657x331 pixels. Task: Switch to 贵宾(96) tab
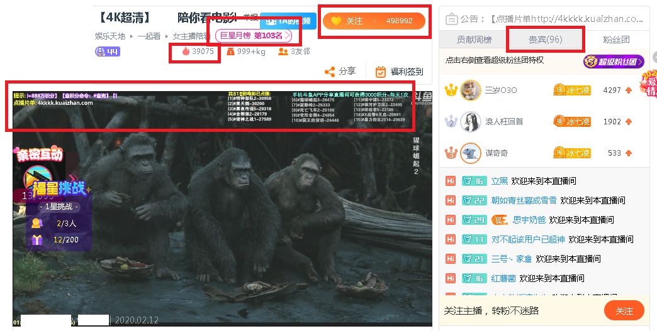pyautogui.click(x=545, y=40)
